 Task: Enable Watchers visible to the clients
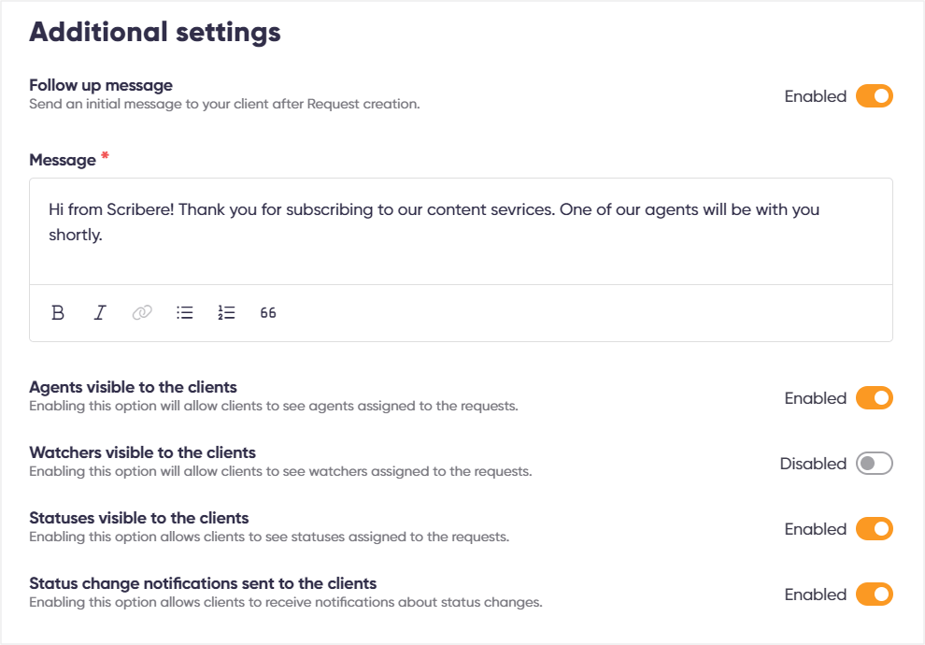(875, 464)
